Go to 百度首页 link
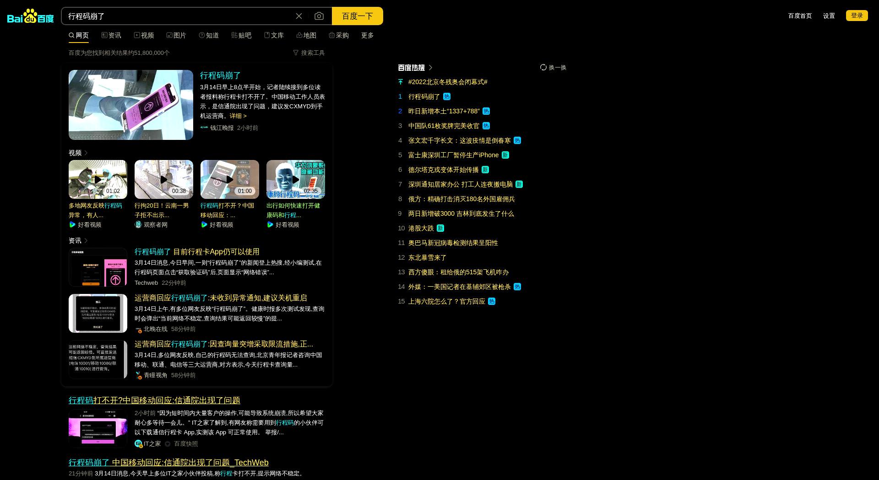The height and width of the screenshot is (480, 879). [800, 16]
